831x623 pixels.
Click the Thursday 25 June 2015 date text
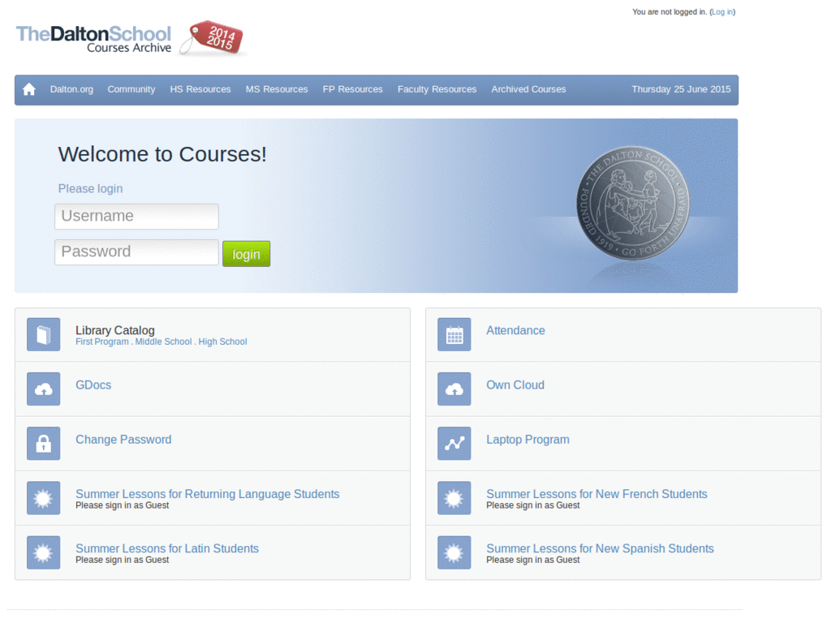coord(681,89)
